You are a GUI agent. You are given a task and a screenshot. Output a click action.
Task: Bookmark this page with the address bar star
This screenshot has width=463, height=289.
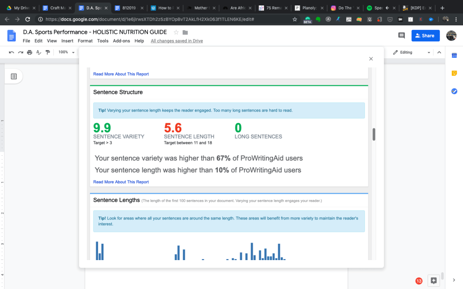[295, 19]
